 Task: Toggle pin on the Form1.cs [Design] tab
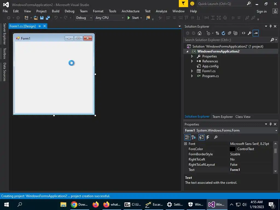pos(39,26)
